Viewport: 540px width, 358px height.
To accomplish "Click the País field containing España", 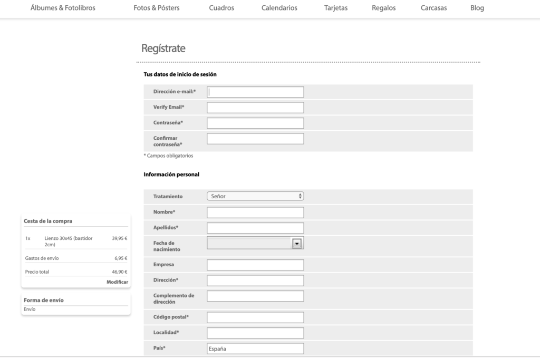I will point(255,349).
